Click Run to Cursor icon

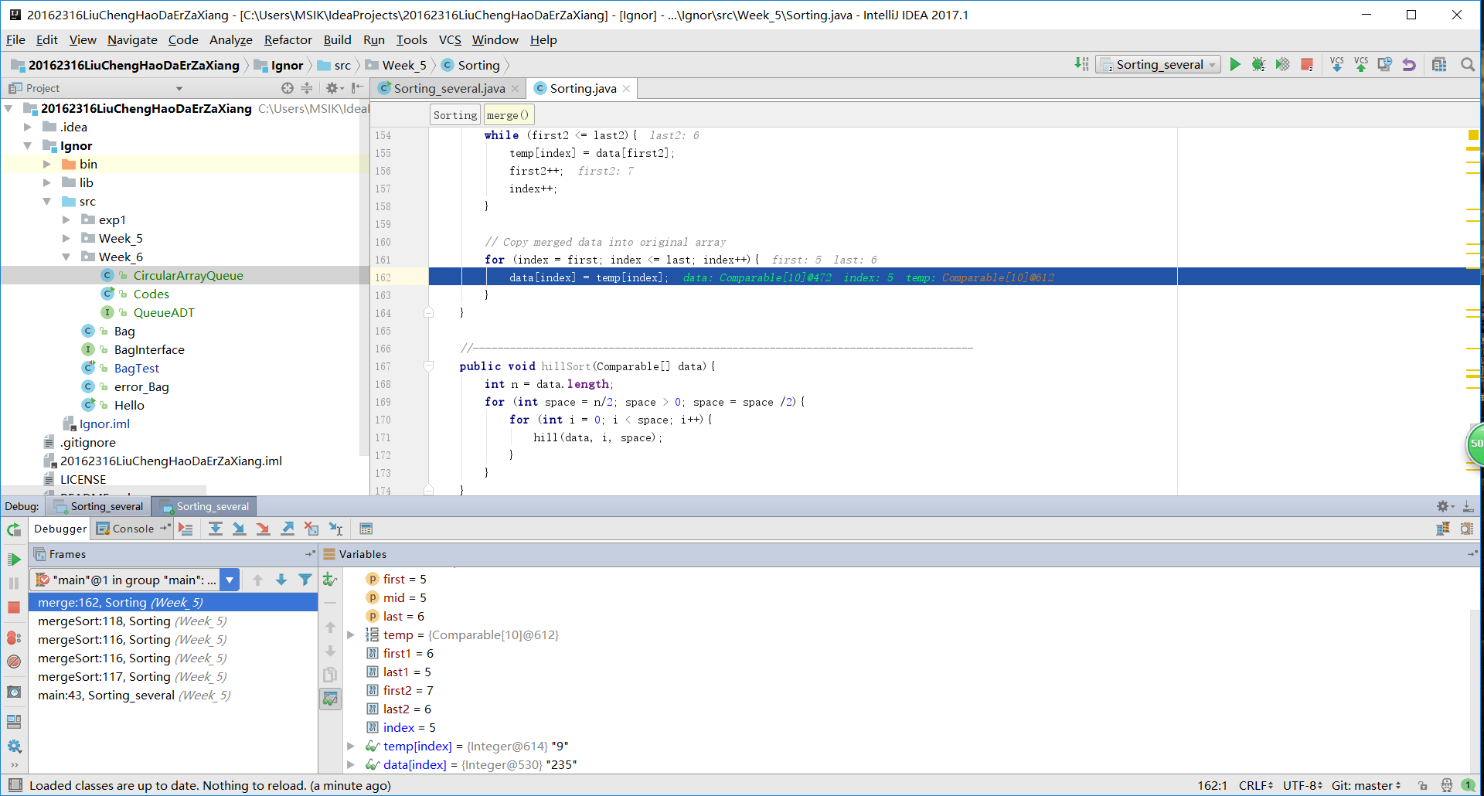tap(335, 529)
